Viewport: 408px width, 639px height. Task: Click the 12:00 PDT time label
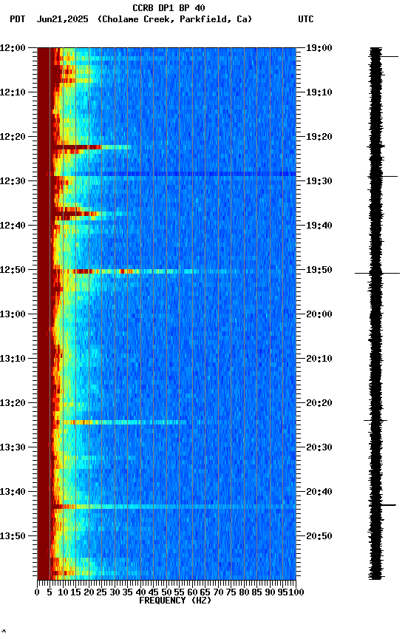pos(13,48)
